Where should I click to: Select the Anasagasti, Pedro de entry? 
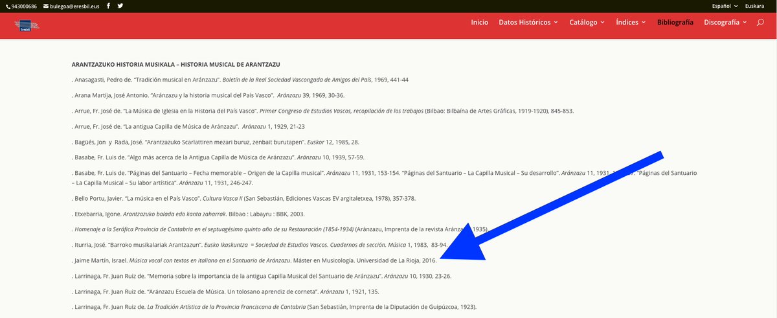tap(240, 80)
